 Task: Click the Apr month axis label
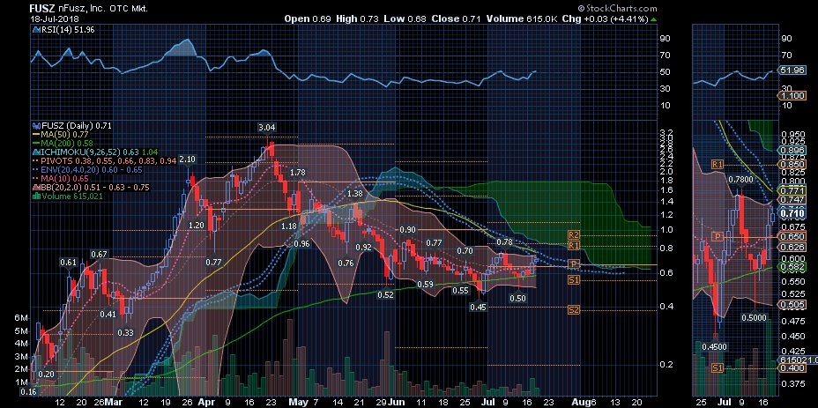coord(205,402)
